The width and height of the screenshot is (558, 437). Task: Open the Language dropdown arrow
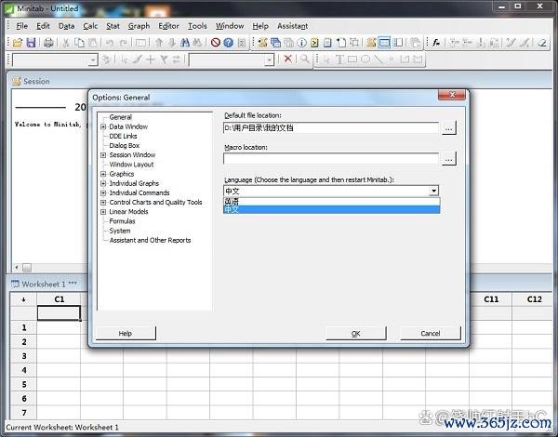tap(433, 191)
